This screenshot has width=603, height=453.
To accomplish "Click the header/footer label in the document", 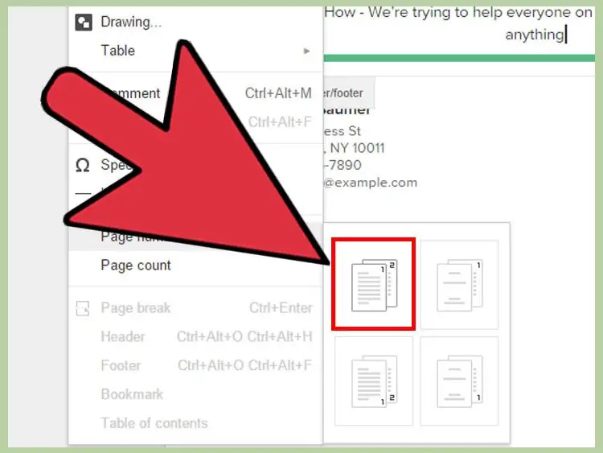I will [x=342, y=93].
